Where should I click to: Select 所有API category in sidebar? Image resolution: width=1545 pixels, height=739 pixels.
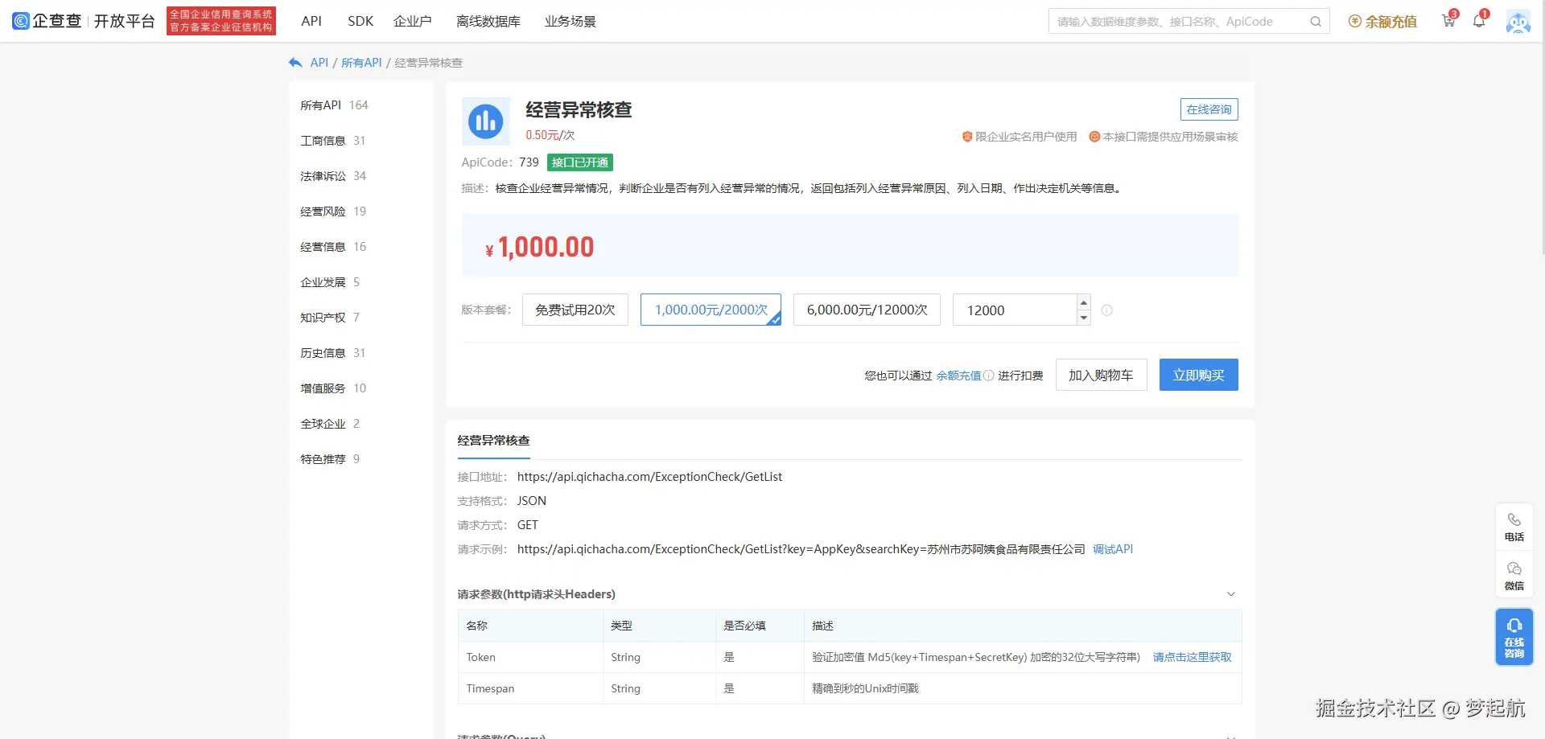point(334,105)
